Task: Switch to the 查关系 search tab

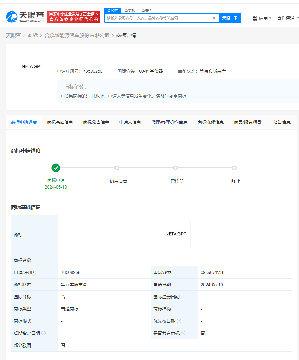Action: click(x=146, y=10)
